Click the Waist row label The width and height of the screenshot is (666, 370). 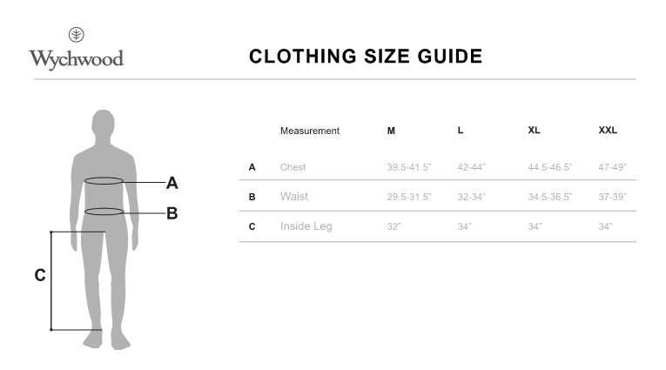[x=294, y=197]
